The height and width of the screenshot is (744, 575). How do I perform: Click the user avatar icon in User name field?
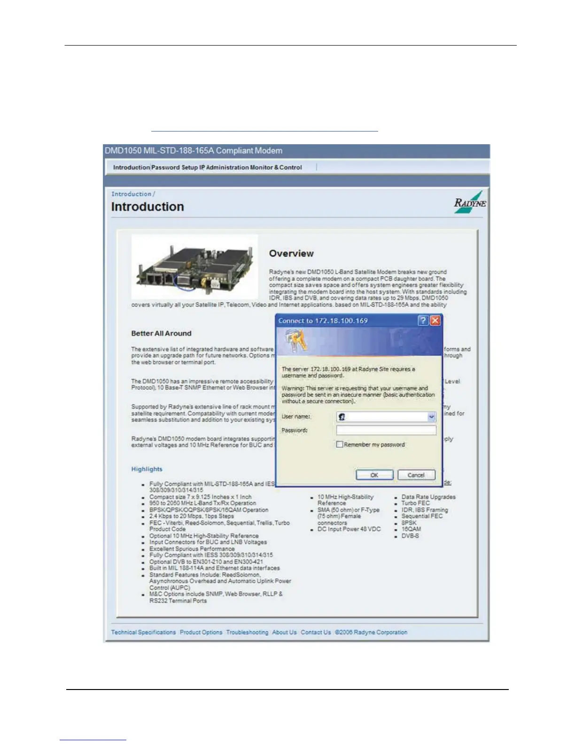(342, 417)
